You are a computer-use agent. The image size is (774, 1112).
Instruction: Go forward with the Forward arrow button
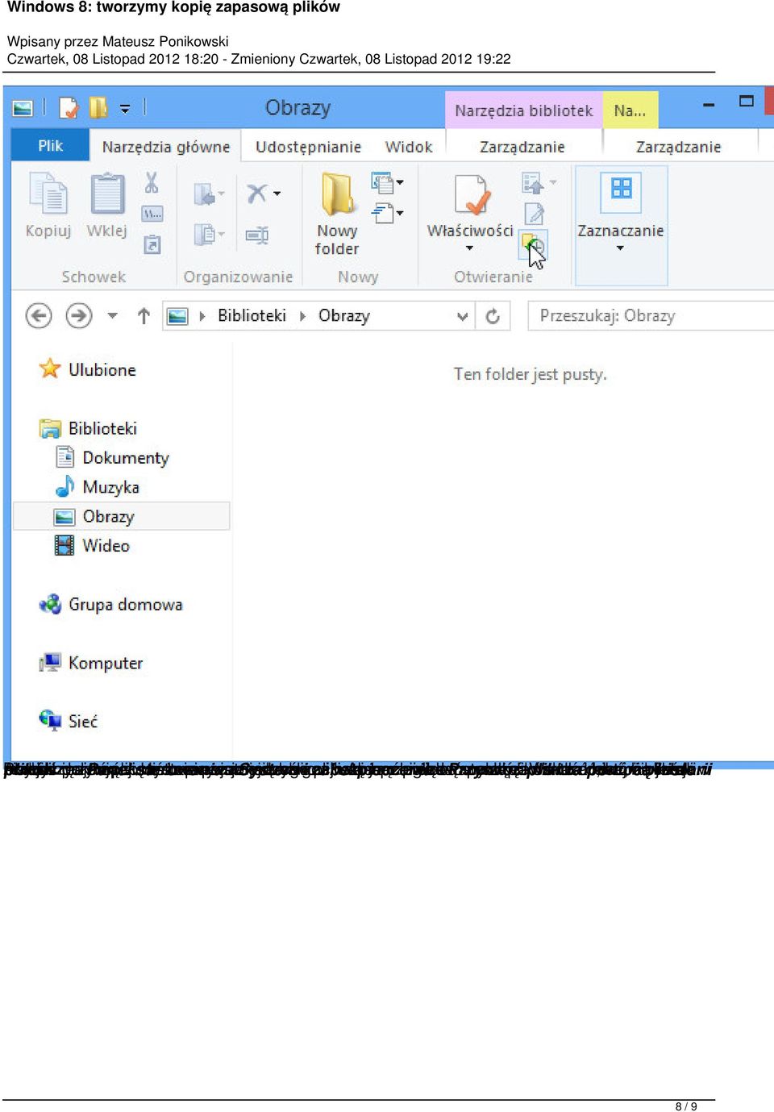coord(79,315)
